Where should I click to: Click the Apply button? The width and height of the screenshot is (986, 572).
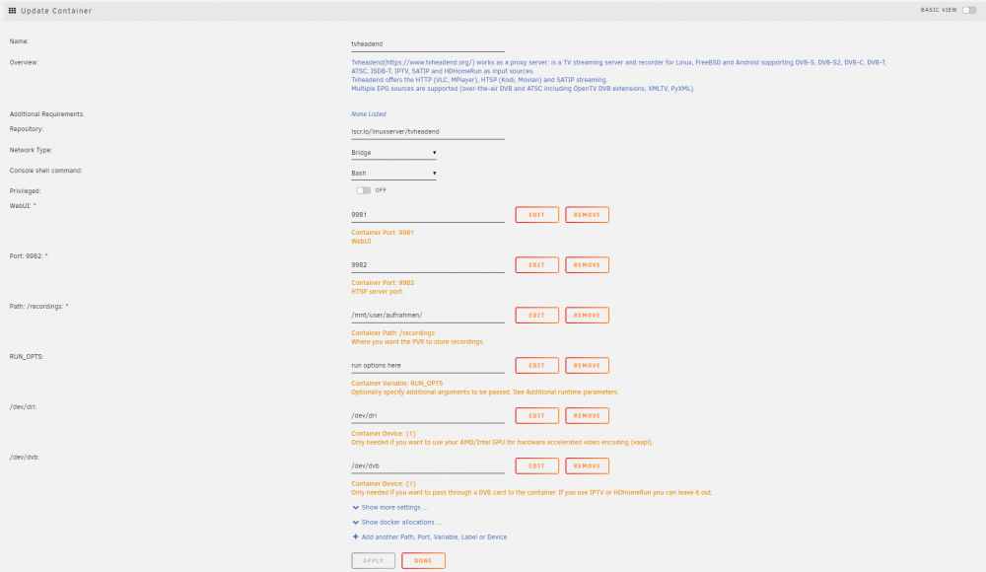[373, 561]
